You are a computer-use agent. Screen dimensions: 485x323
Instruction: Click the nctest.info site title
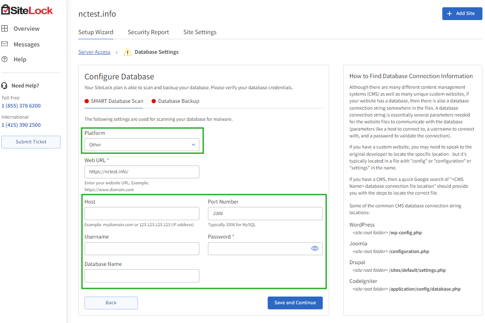97,14
